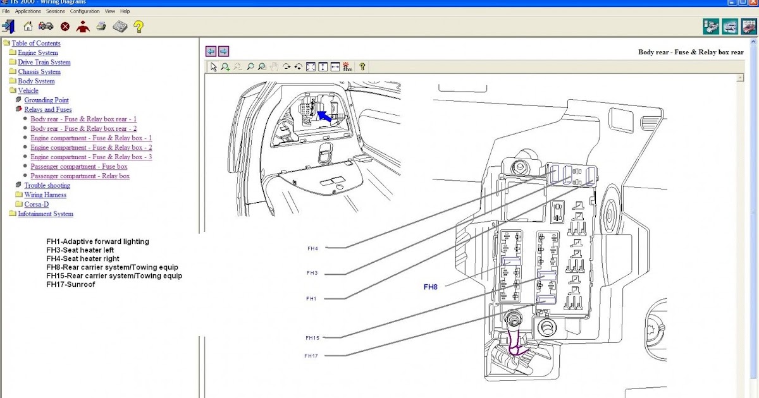Open the Help menu

125,11
